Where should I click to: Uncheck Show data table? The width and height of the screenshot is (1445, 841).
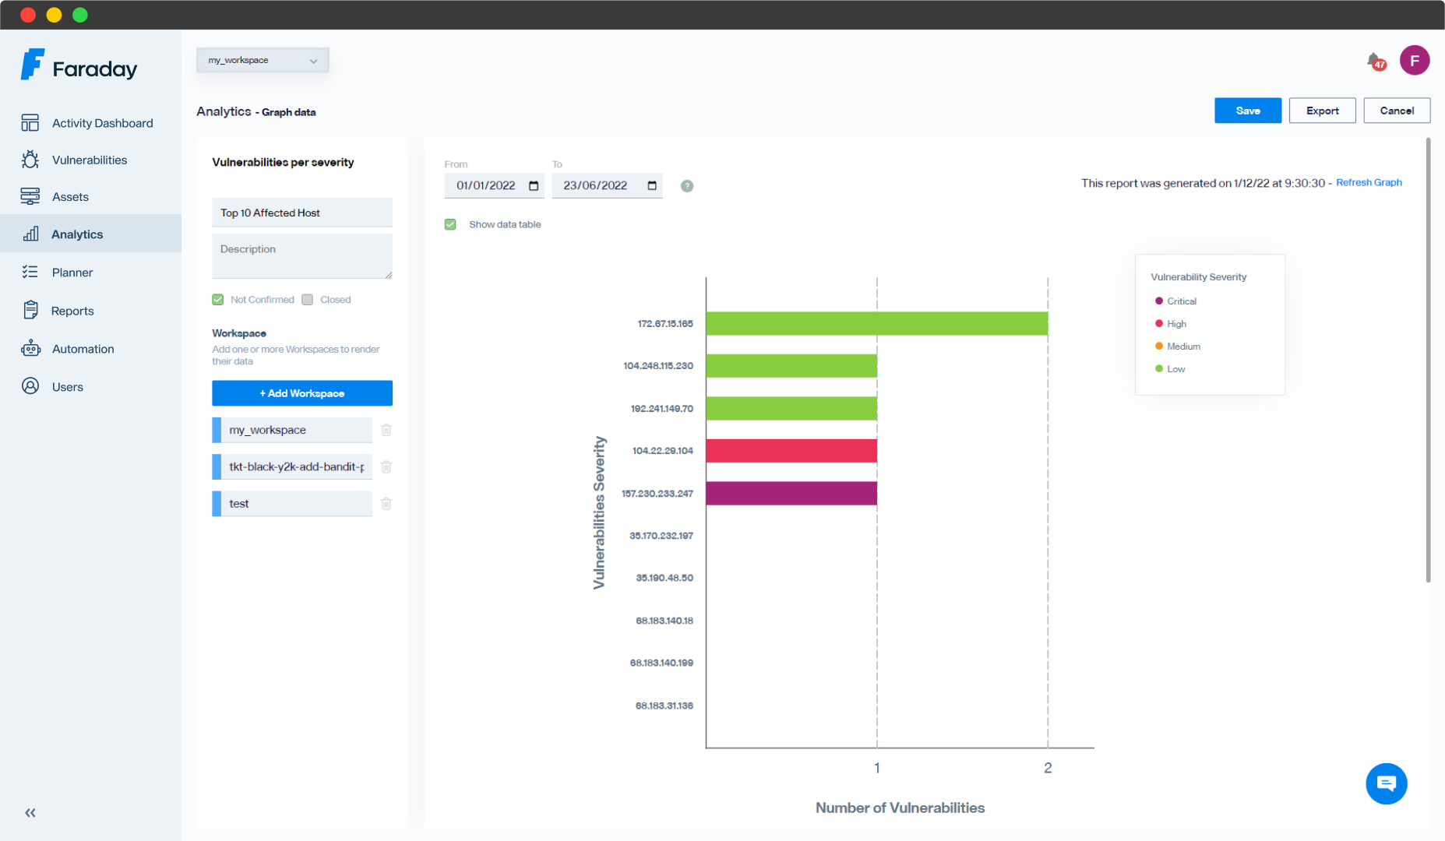point(450,224)
